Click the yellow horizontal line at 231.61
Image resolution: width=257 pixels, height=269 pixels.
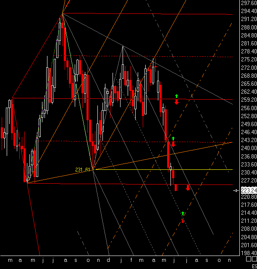pyautogui.click(x=163, y=169)
